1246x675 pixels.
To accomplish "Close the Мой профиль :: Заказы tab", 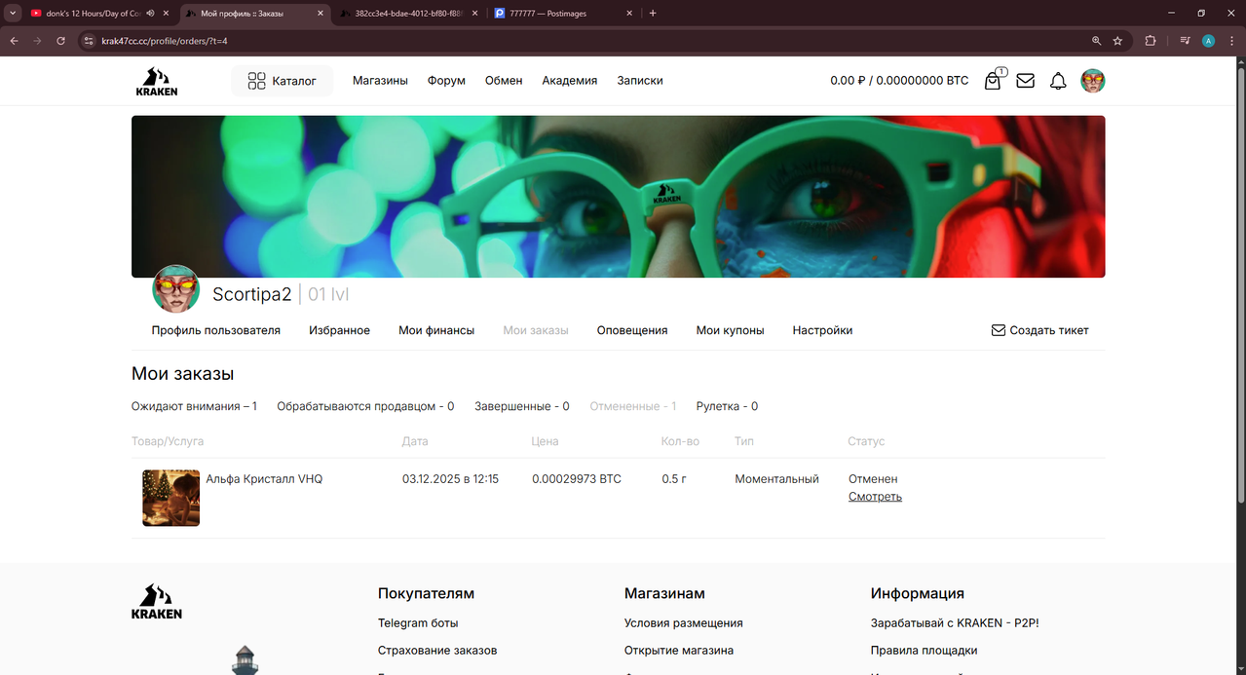I will (320, 14).
